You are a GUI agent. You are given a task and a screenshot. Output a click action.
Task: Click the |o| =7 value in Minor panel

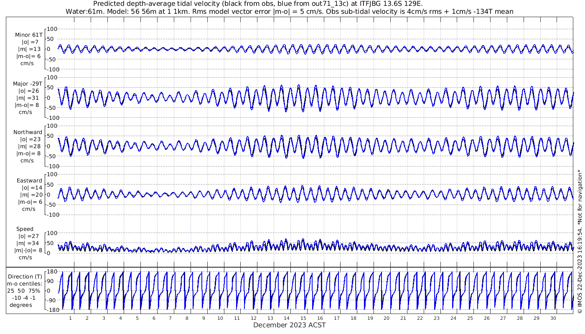(30, 42)
